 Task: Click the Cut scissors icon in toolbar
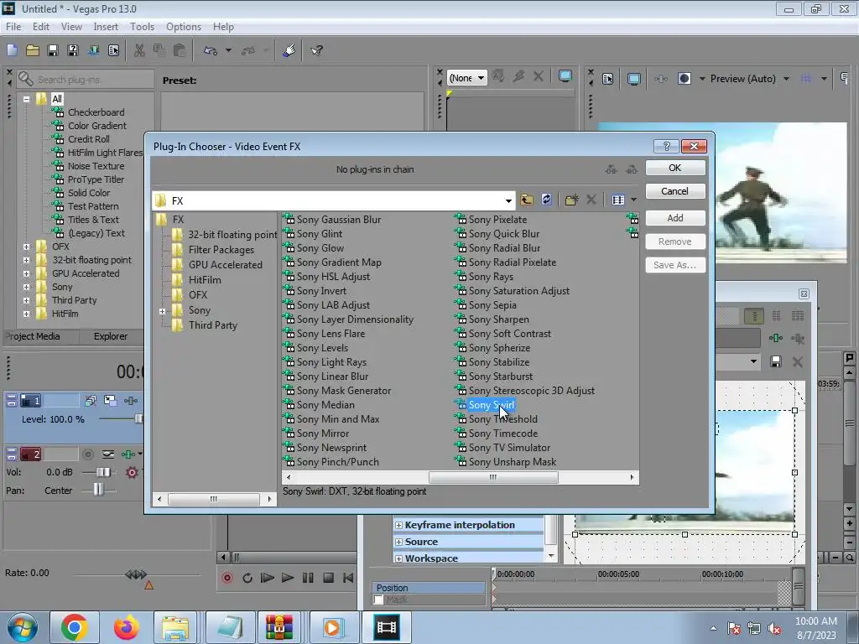coord(139,50)
